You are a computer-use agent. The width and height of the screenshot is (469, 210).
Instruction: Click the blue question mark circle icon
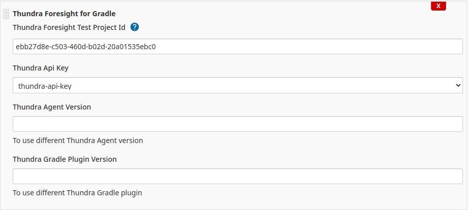(x=135, y=27)
